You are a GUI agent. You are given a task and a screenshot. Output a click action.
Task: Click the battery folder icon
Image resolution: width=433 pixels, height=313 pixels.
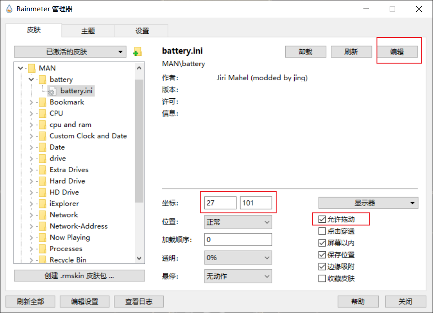42,80
